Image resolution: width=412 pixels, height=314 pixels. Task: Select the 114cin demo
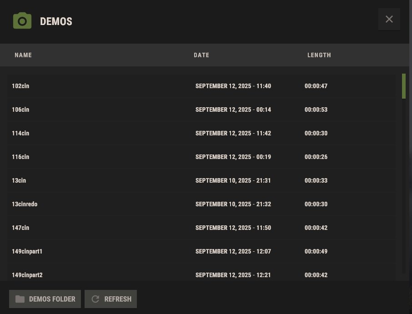point(201,134)
